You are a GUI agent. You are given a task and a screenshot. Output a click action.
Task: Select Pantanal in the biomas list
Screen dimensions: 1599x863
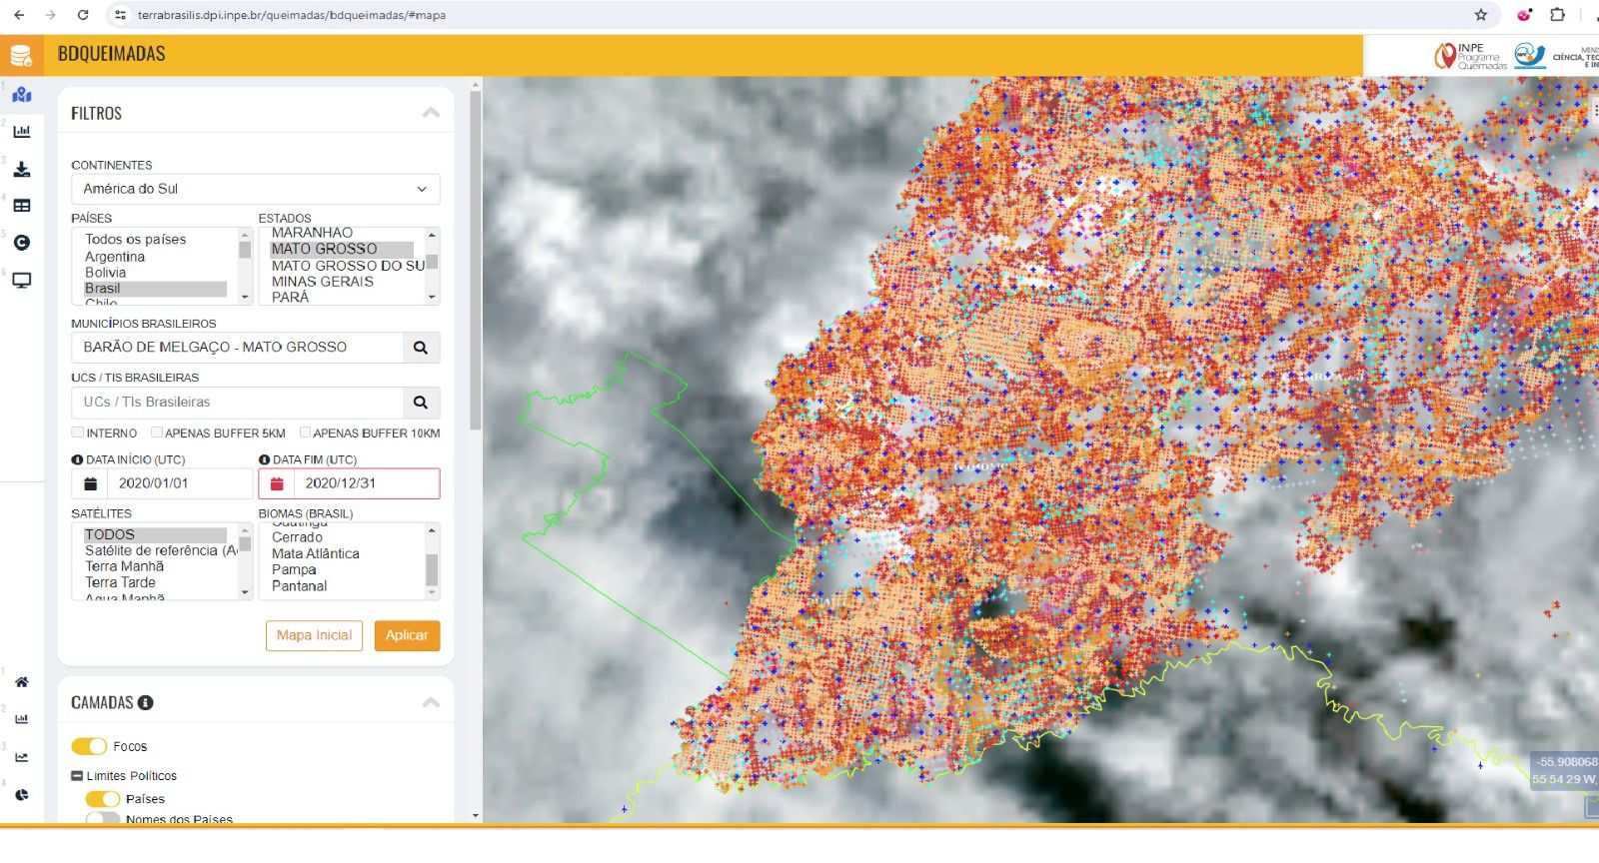300,586
